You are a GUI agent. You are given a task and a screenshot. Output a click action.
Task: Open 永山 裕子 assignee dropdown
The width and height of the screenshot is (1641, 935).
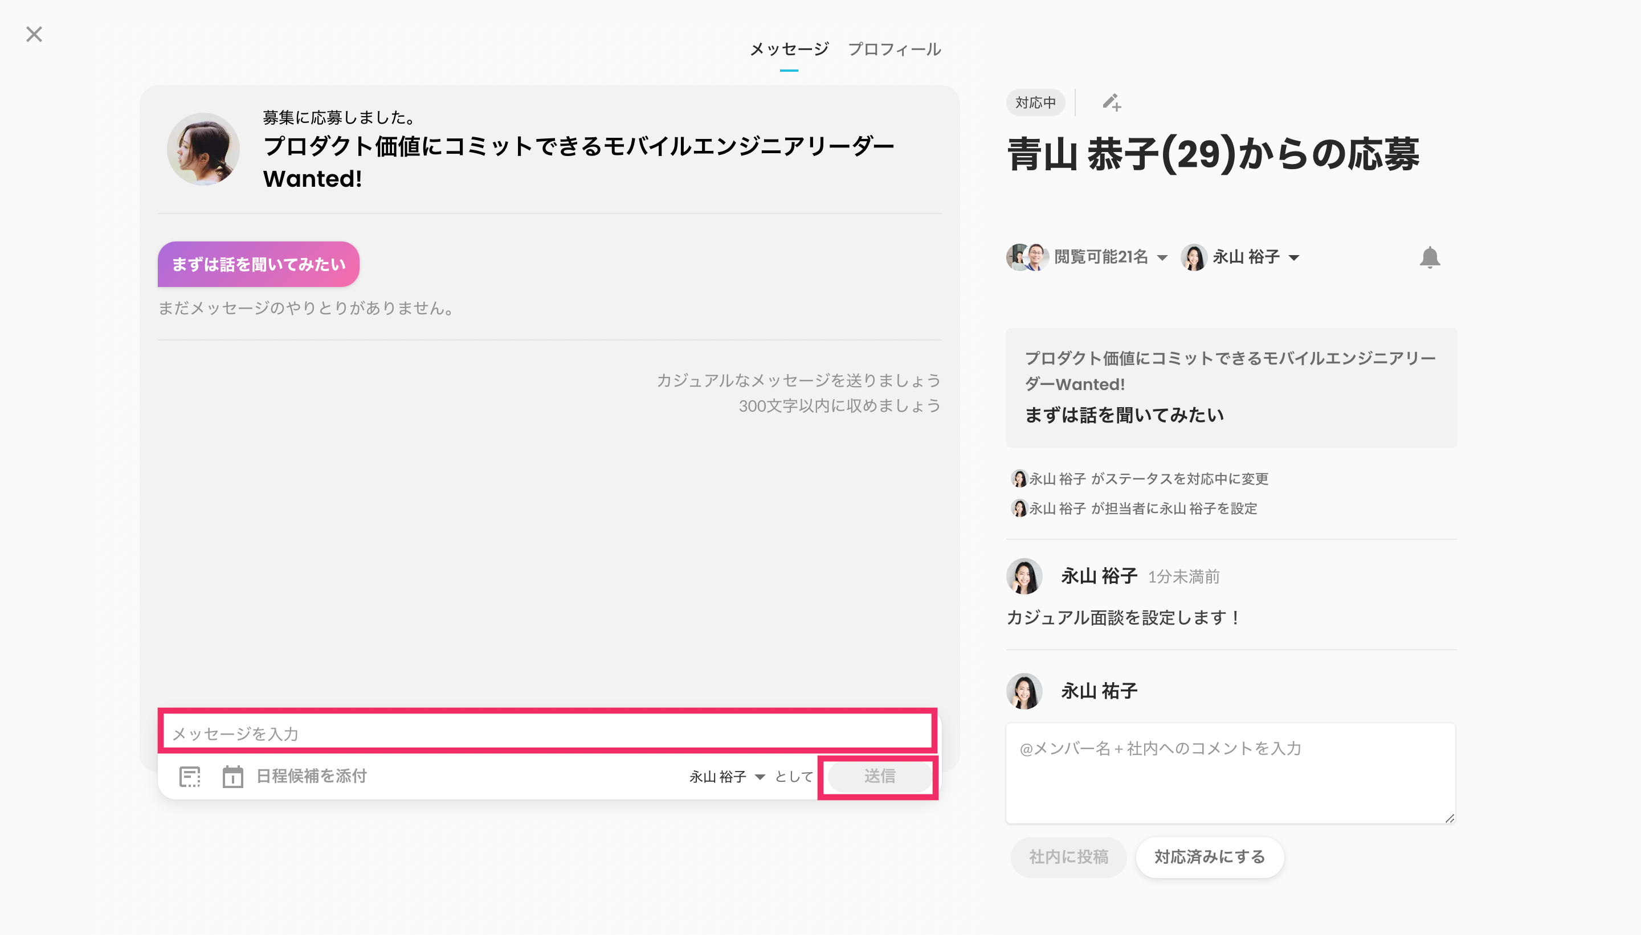(1294, 257)
